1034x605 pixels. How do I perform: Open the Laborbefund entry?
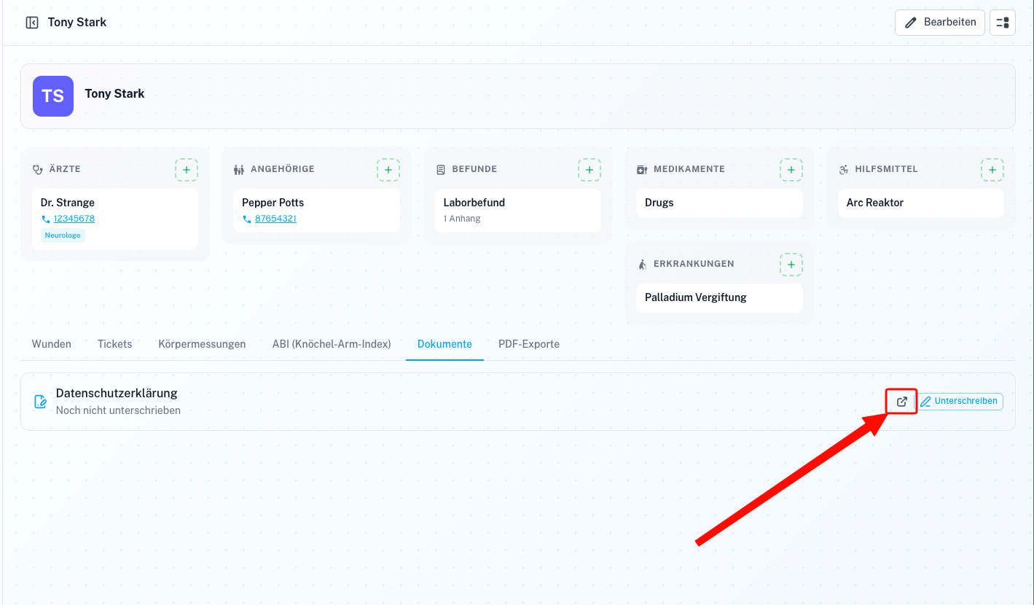[x=518, y=211]
